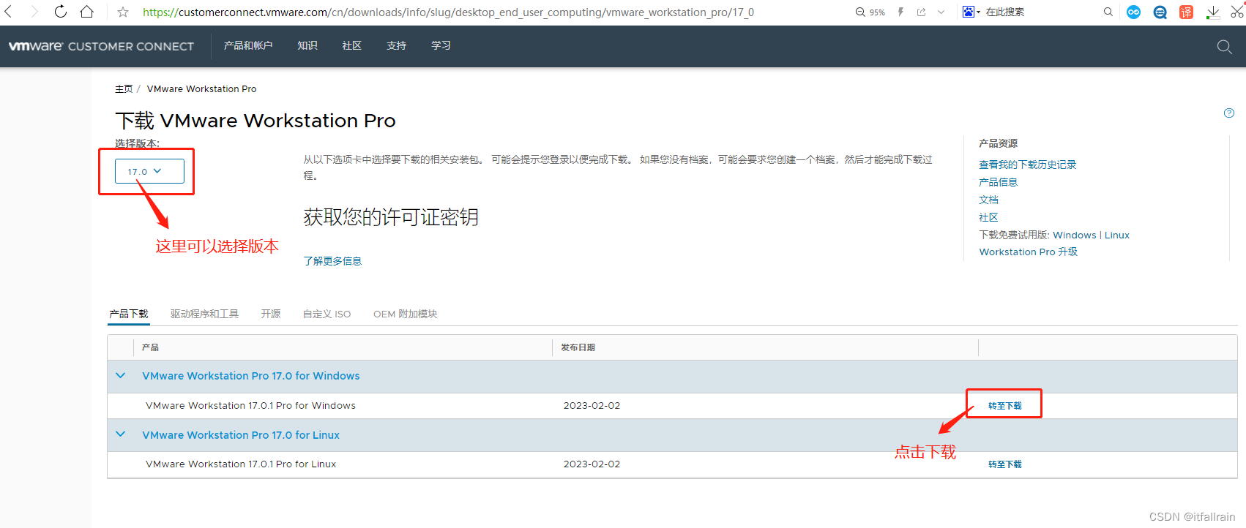Click 了解更多信息 link

pyautogui.click(x=332, y=261)
